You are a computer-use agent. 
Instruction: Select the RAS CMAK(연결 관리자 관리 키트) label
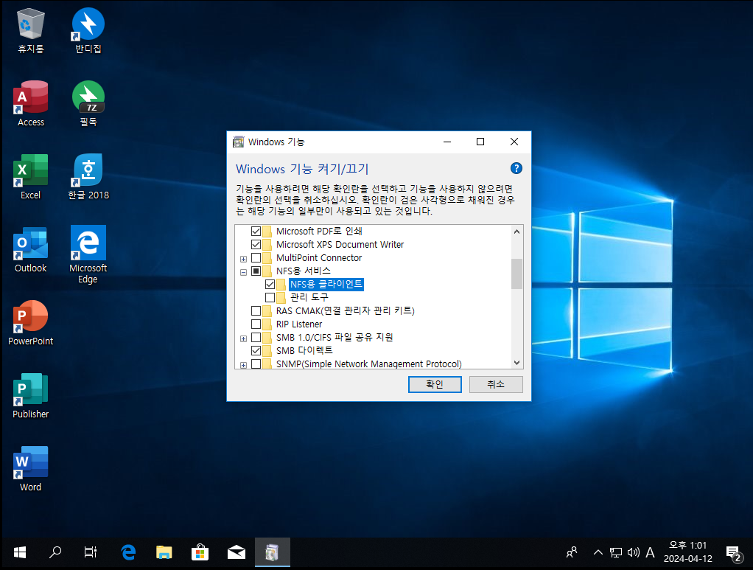346,311
